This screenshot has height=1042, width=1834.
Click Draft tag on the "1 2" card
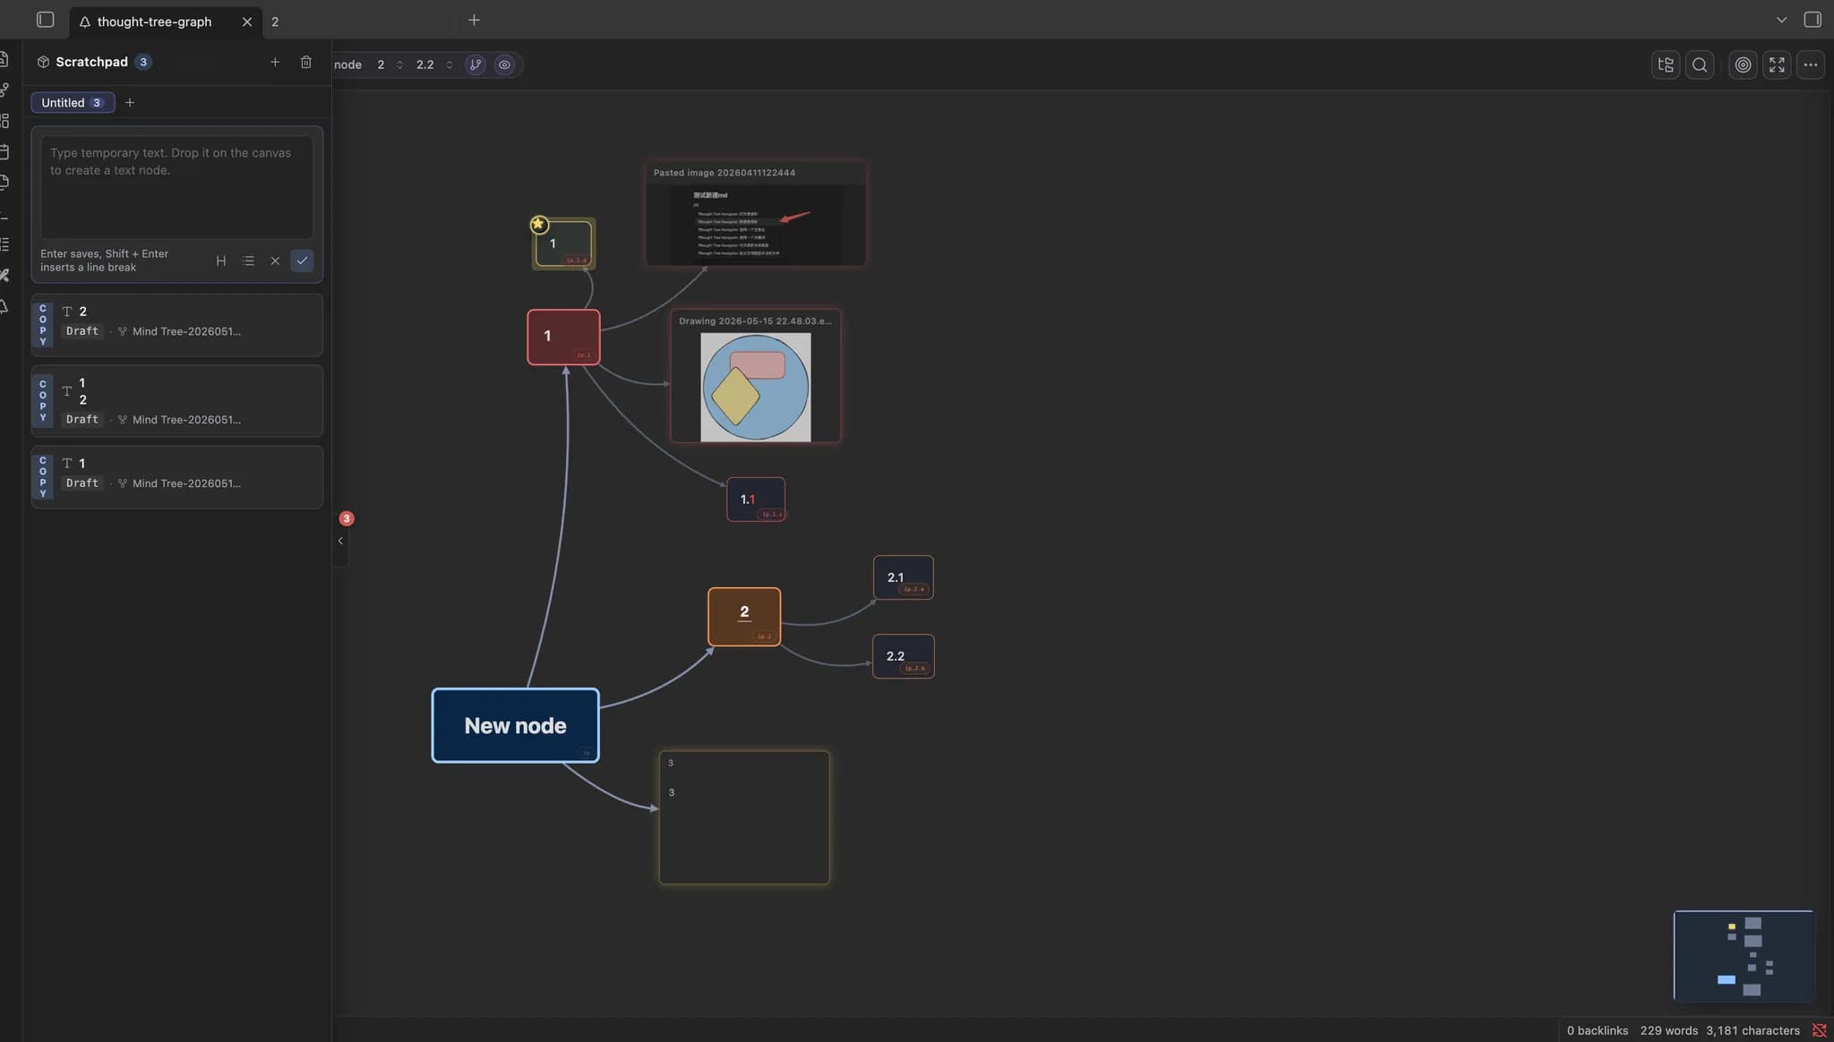pyautogui.click(x=82, y=420)
